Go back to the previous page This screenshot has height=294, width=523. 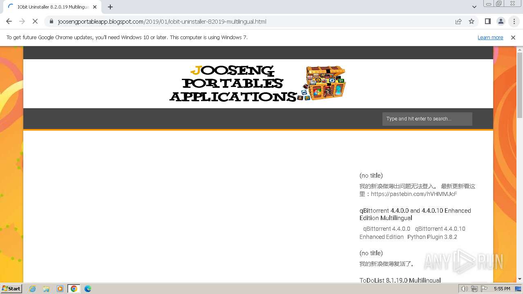(9, 22)
